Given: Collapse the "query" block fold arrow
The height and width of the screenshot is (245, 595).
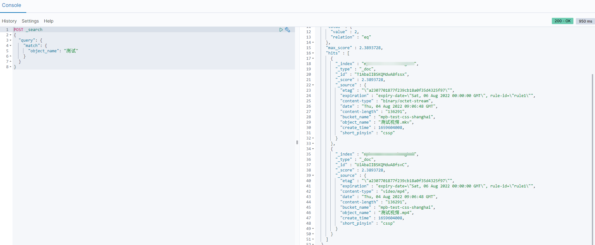Looking at the screenshot, I should [10, 40].
